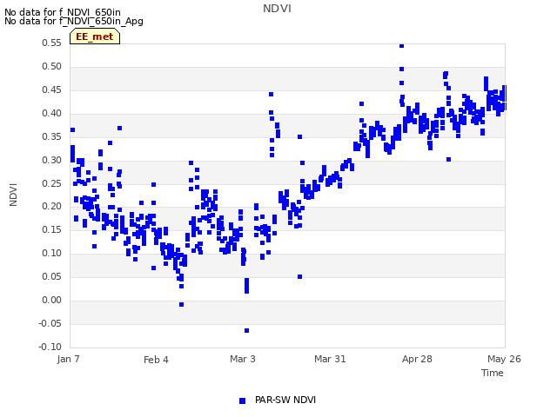
Task: Click the Time x-axis title
Action: tap(493, 373)
